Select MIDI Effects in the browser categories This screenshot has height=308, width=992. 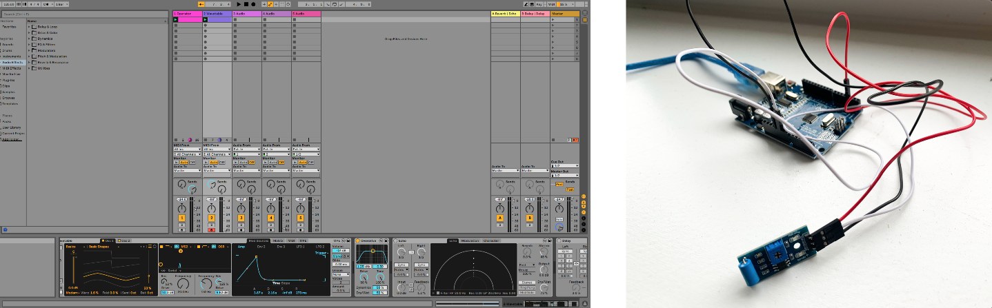pyautogui.click(x=12, y=68)
